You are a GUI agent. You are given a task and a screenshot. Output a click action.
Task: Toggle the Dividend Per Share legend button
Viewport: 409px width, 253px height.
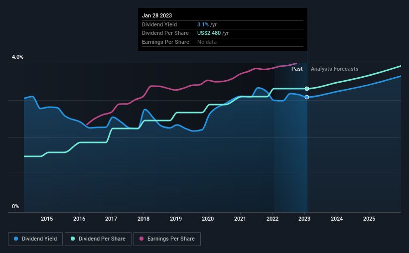pos(98,239)
